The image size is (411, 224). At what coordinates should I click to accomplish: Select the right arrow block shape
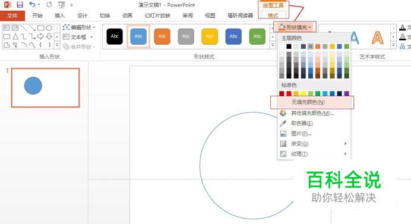pos(40,36)
